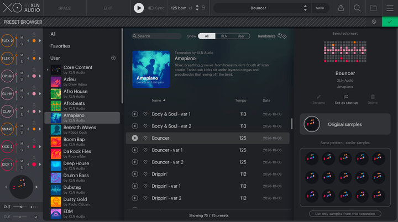
Task: Lock the tempo with the padlock icon
Action: coord(203,8)
